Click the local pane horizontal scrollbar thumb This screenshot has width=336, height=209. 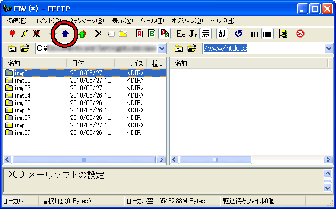[84, 160]
